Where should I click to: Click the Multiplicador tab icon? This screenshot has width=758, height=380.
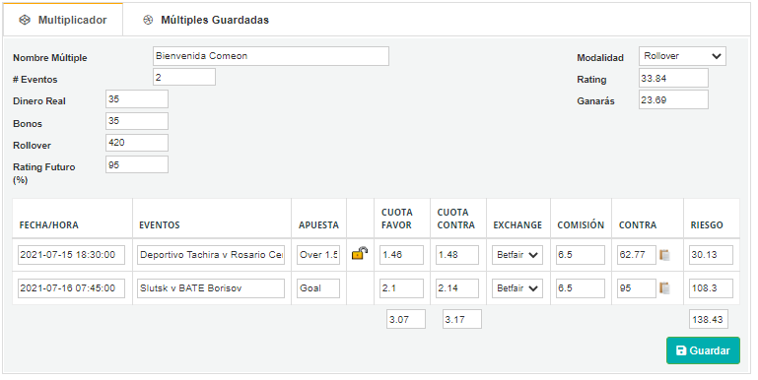[x=25, y=20]
